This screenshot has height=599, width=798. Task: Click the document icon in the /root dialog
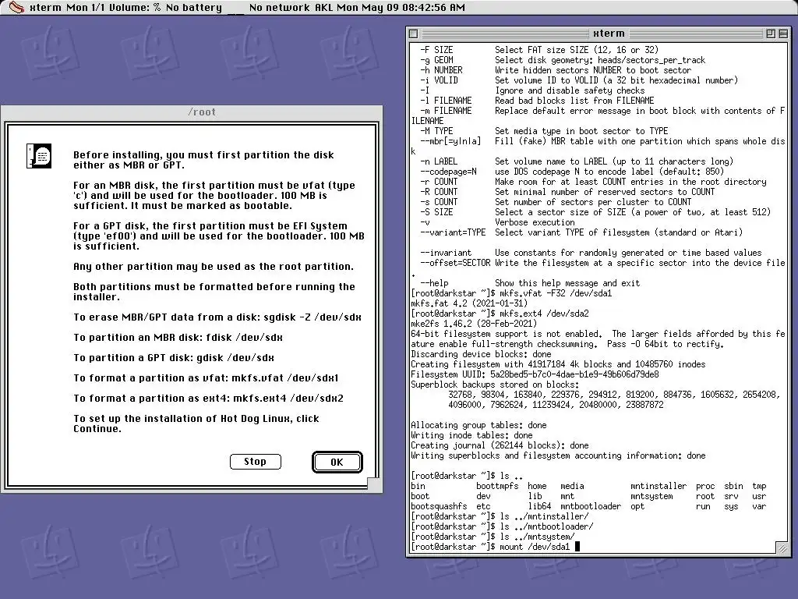39,156
